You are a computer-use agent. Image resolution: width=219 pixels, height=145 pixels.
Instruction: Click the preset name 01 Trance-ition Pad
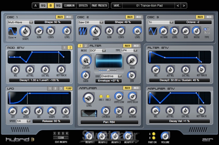pyautogui.click(x=149, y=6)
